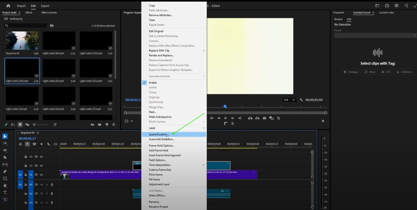The image size is (417, 210).
Task: Select the Slip tool
Action: (5, 164)
